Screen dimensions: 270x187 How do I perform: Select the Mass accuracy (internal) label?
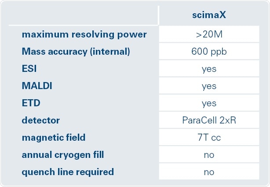pos(76,52)
